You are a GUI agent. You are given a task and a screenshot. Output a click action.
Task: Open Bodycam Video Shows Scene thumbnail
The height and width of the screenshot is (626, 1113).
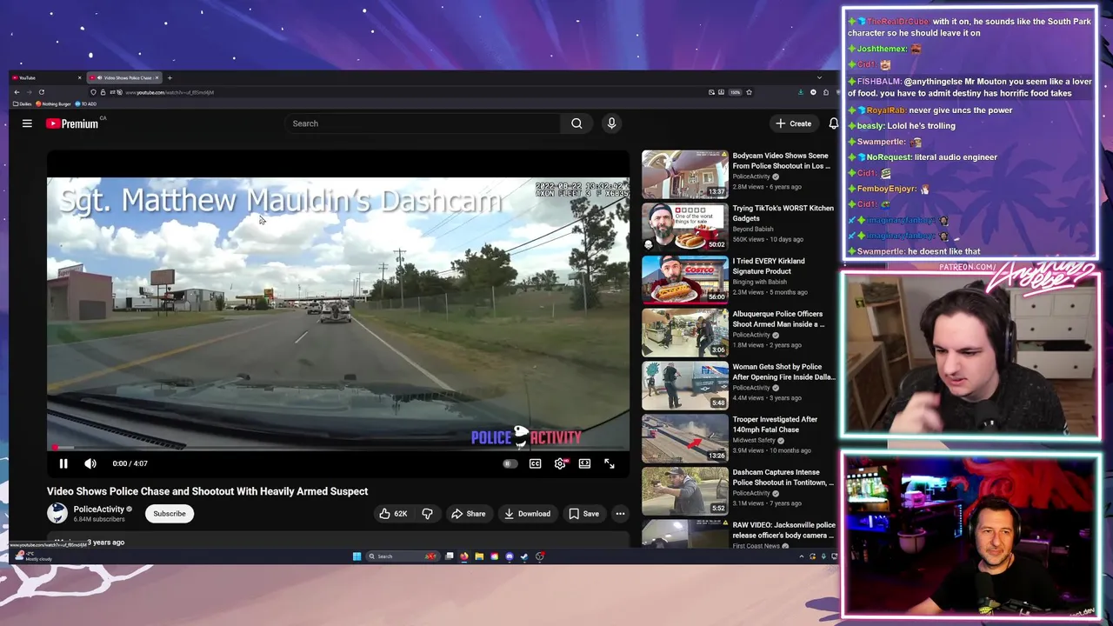pos(685,174)
